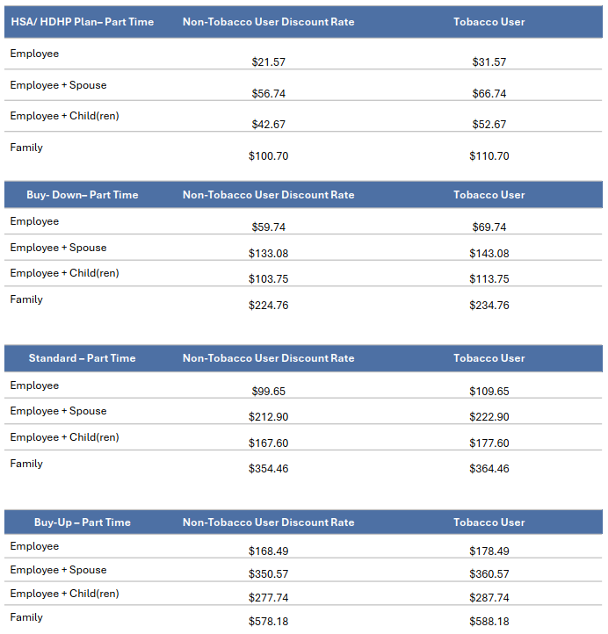Click the $360.57 tobacco user rate

click(x=489, y=574)
